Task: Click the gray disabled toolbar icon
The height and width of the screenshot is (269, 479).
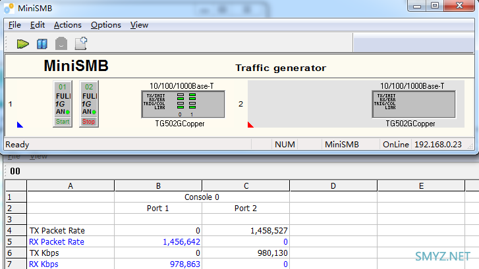Action: [x=61, y=43]
